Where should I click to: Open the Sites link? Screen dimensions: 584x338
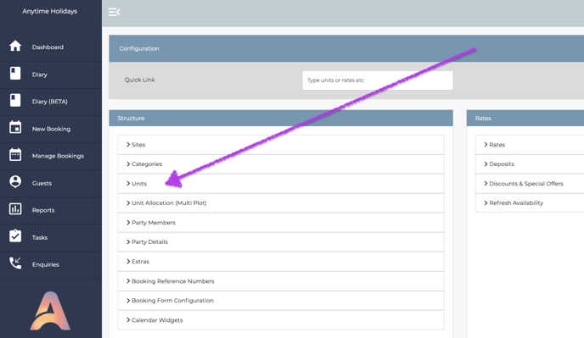(x=138, y=145)
